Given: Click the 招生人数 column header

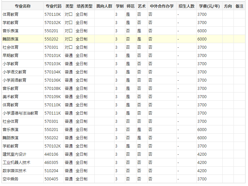Looking at the screenshot, I should coord(186,6).
